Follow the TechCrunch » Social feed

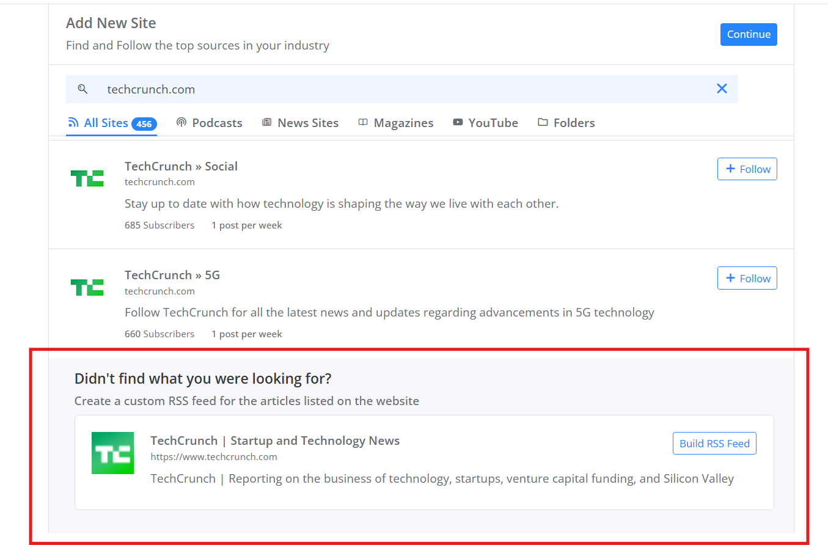[747, 169]
